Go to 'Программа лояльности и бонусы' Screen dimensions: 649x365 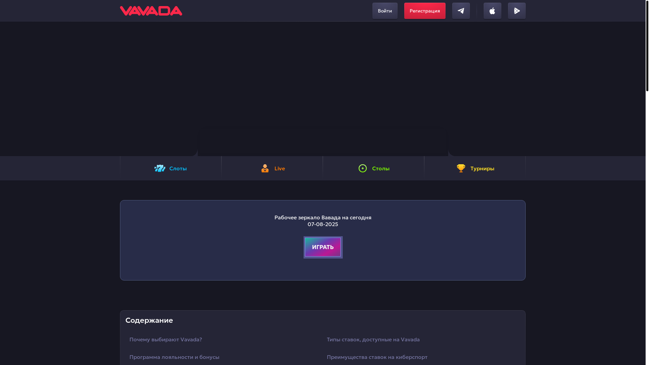[x=174, y=357]
